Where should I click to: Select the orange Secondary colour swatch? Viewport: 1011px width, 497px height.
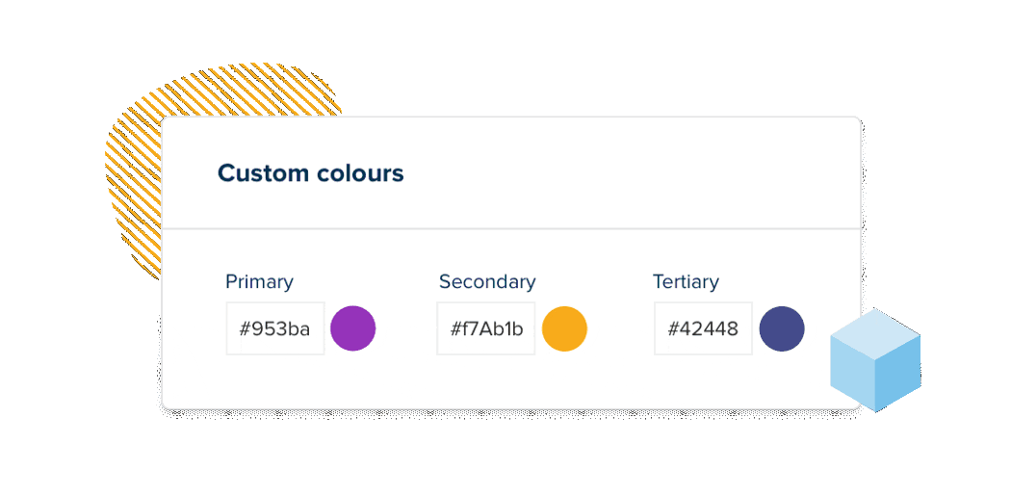coord(564,328)
